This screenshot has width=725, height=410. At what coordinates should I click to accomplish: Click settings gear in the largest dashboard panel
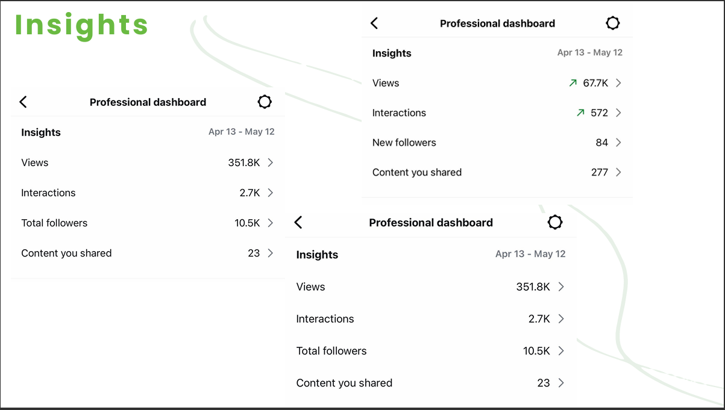pos(555,223)
